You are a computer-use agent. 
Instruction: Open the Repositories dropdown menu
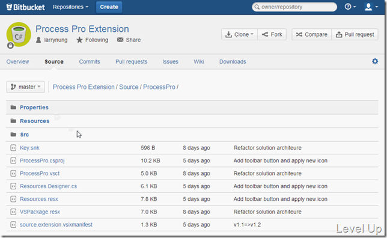point(70,7)
